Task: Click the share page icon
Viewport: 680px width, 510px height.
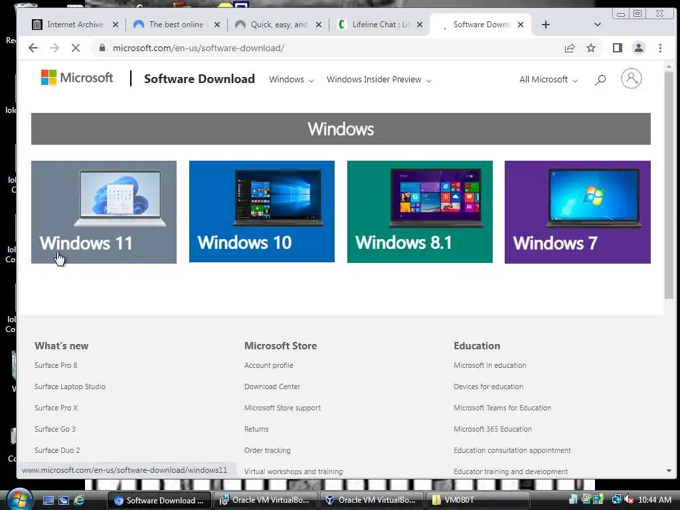Action: [x=570, y=48]
